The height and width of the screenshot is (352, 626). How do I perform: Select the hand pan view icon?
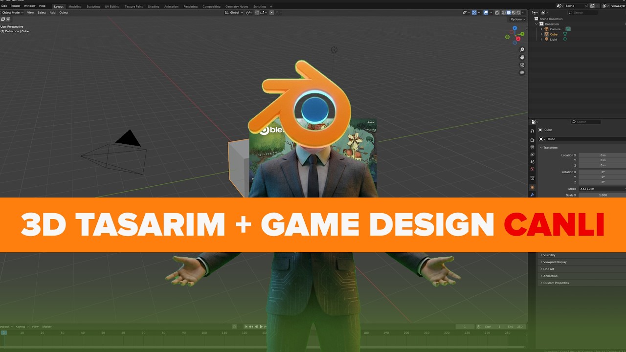point(522,57)
